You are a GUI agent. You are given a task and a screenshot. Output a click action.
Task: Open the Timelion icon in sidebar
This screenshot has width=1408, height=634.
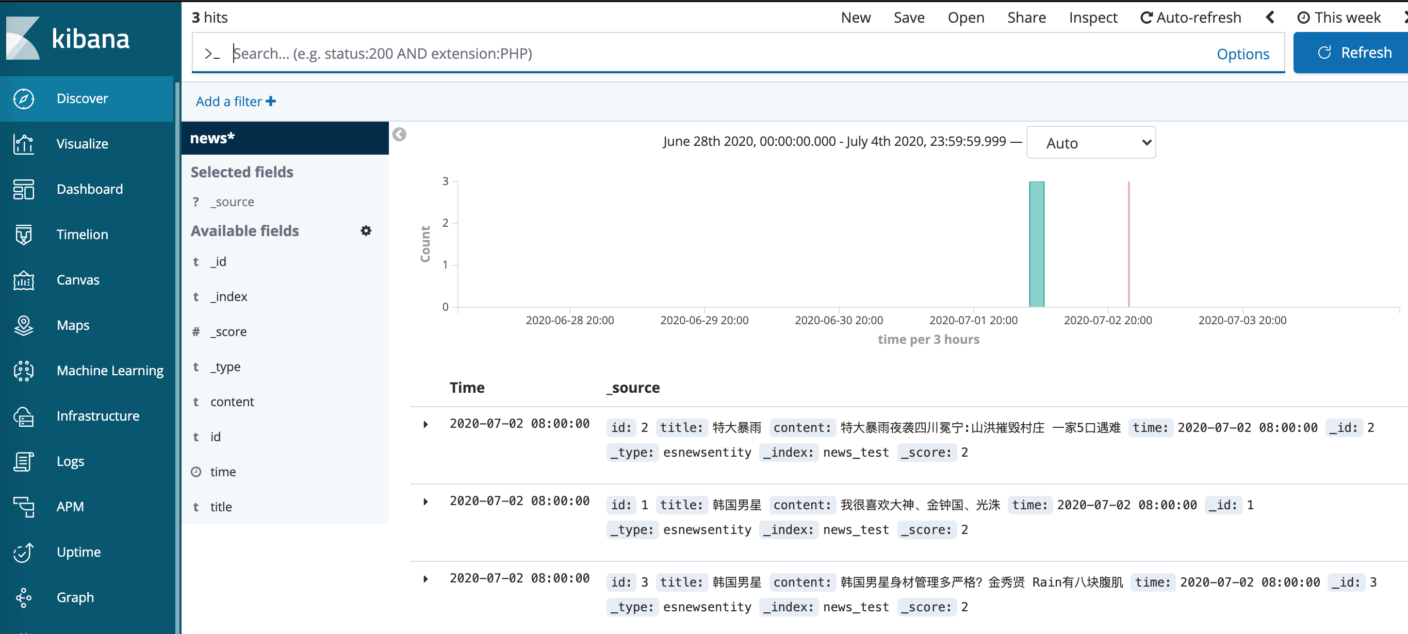tap(24, 235)
